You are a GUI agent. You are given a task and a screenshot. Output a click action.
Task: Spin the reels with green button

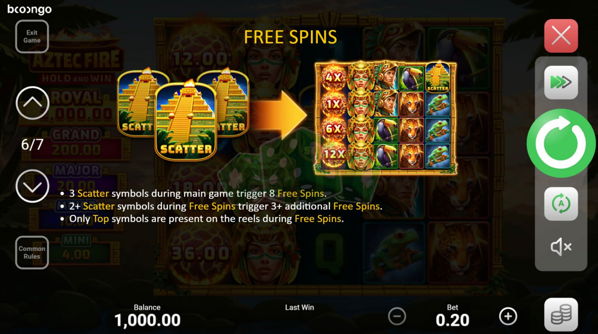click(x=561, y=143)
